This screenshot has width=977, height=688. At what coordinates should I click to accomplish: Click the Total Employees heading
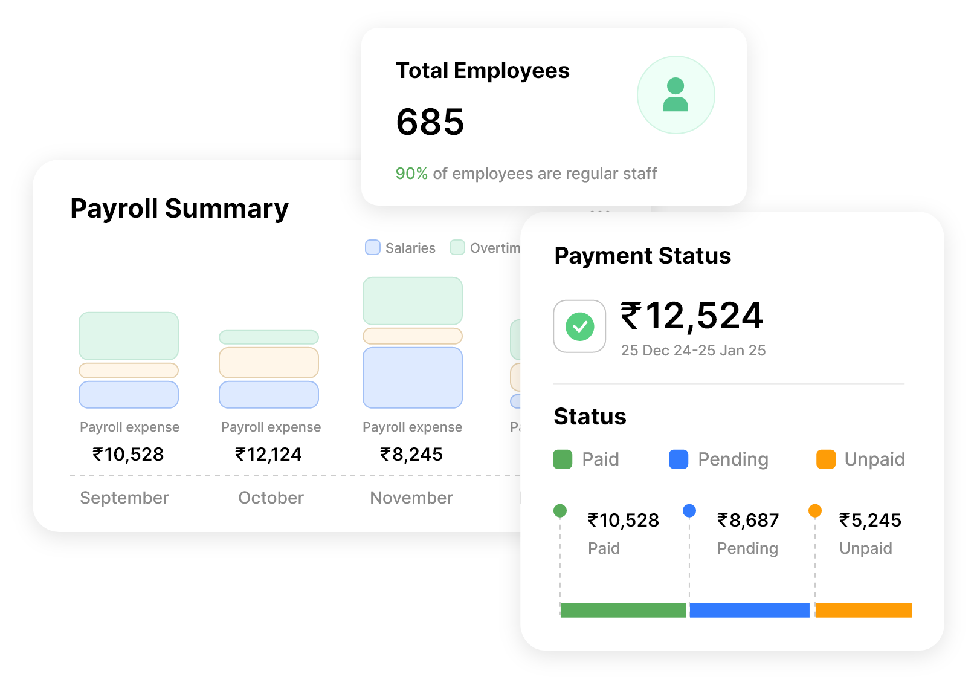(x=483, y=71)
